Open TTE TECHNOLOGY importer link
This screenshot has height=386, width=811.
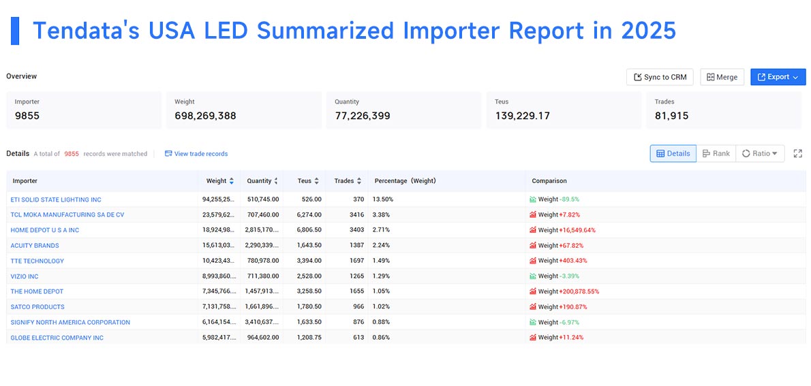coord(37,261)
